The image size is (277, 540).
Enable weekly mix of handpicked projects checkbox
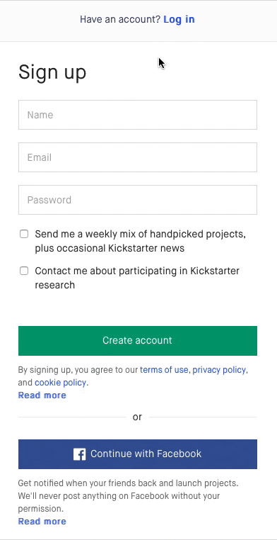point(24,234)
